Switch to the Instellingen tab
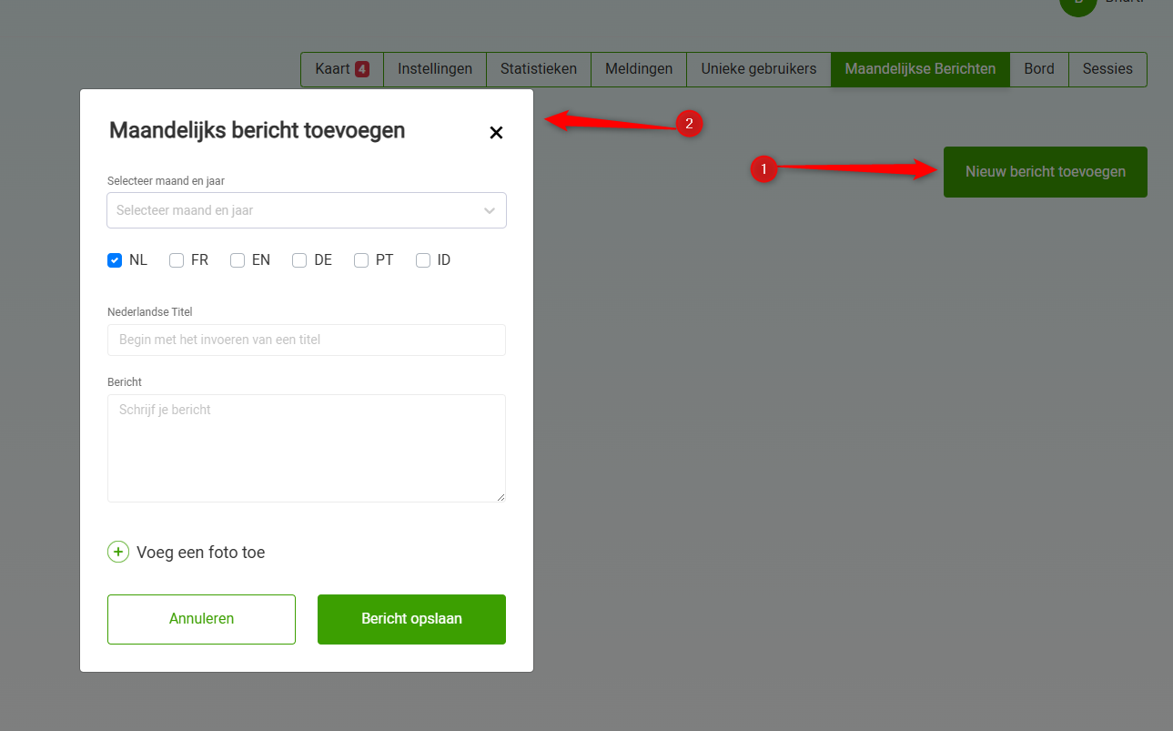Viewport: 1173px width, 731px height. [x=435, y=69]
